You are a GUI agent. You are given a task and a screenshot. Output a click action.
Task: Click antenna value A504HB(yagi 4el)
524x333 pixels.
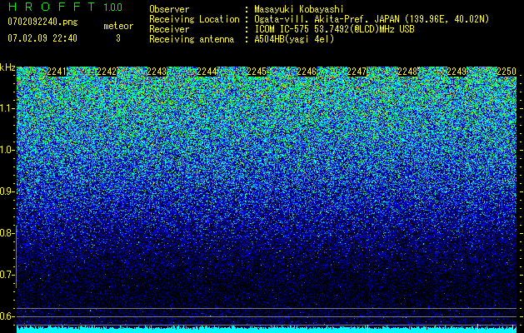pyautogui.click(x=294, y=39)
